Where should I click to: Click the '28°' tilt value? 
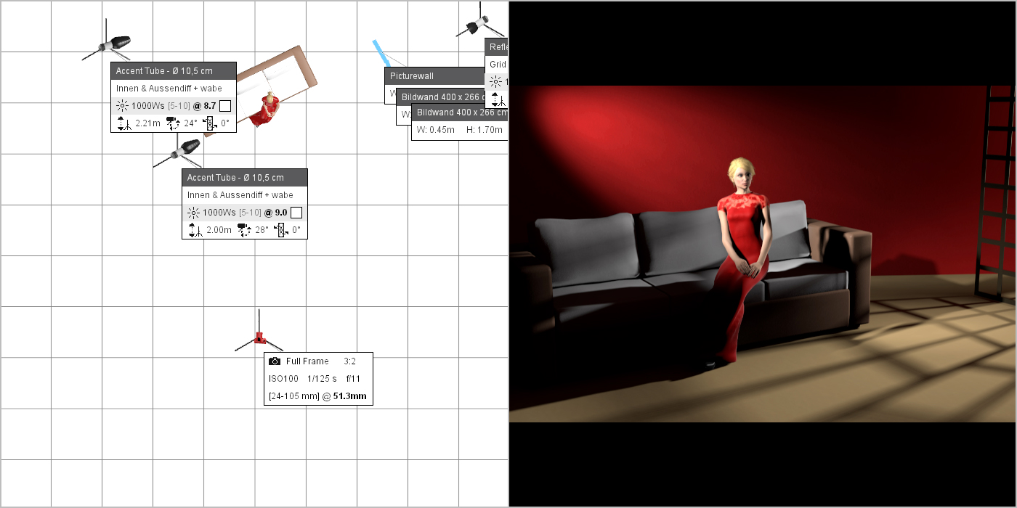262,230
